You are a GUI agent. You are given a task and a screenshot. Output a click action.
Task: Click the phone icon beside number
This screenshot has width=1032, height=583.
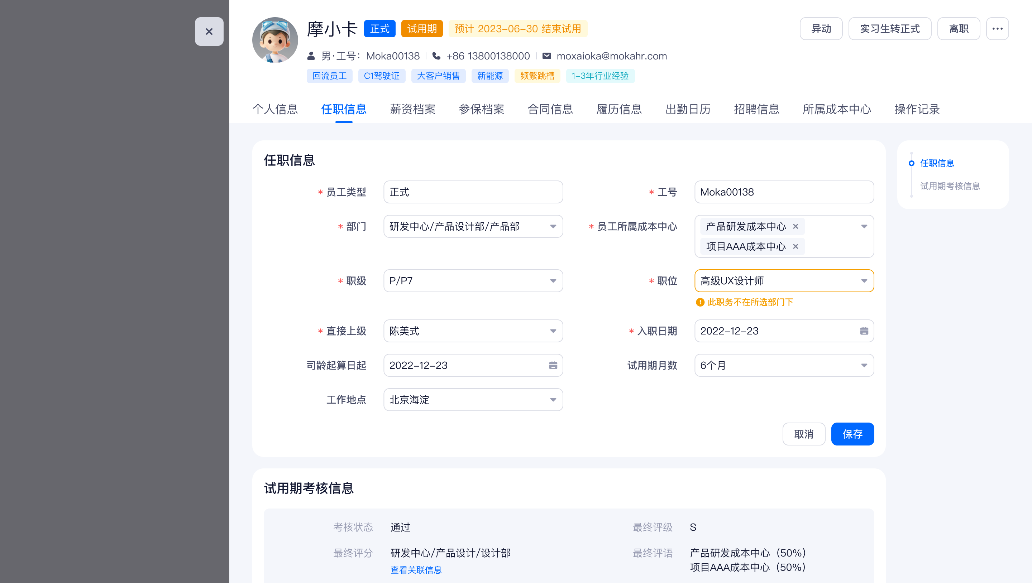(x=436, y=56)
